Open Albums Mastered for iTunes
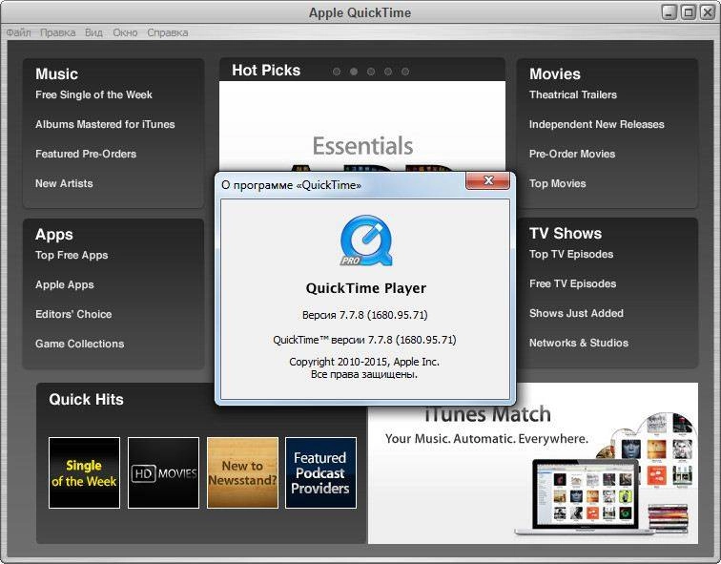 105,124
